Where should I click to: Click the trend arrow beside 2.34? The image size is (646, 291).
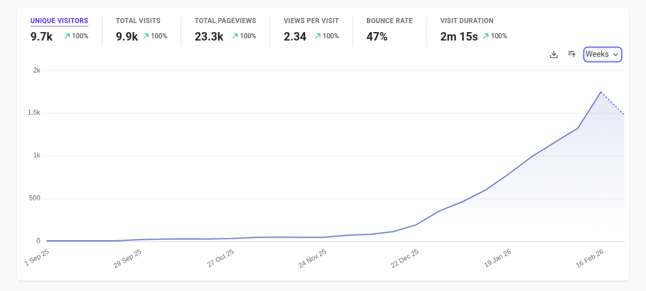pyautogui.click(x=317, y=36)
